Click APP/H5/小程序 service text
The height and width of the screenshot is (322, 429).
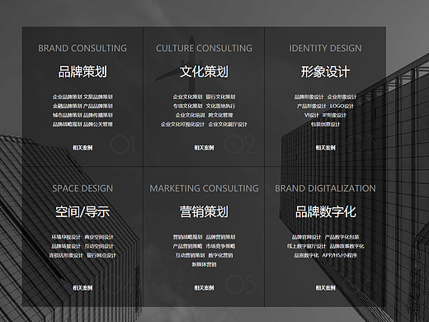point(340,255)
